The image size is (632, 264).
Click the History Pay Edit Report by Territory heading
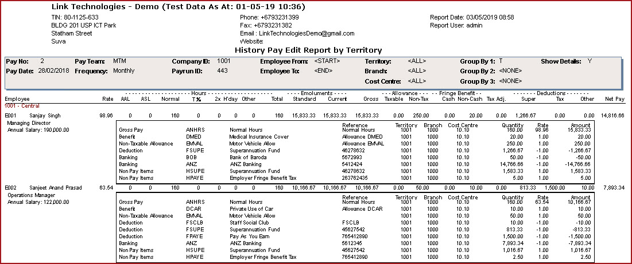(308, 50)
